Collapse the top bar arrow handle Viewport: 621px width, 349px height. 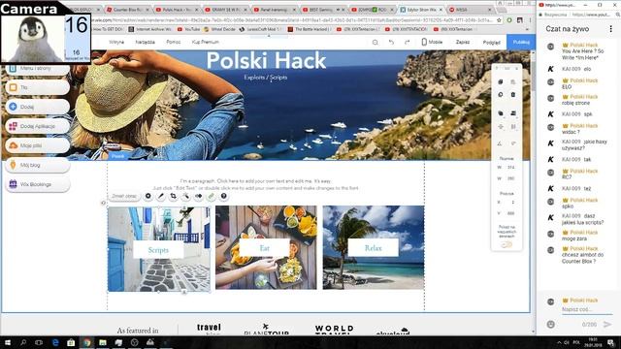pos(269,37)
